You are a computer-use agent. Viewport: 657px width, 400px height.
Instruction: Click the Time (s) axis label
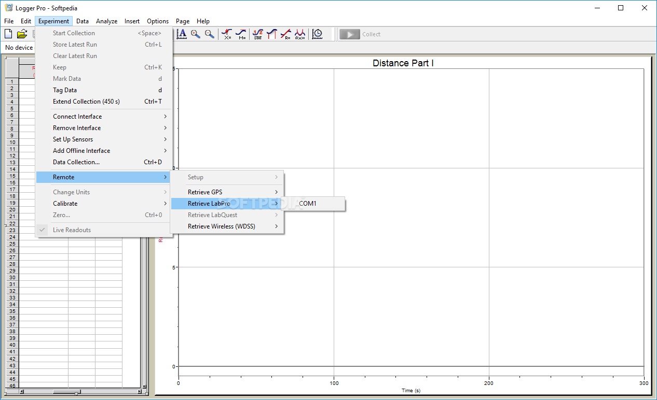point(411,390)
